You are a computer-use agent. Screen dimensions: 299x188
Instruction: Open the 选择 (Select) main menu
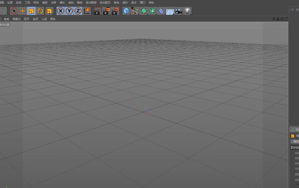19,2
